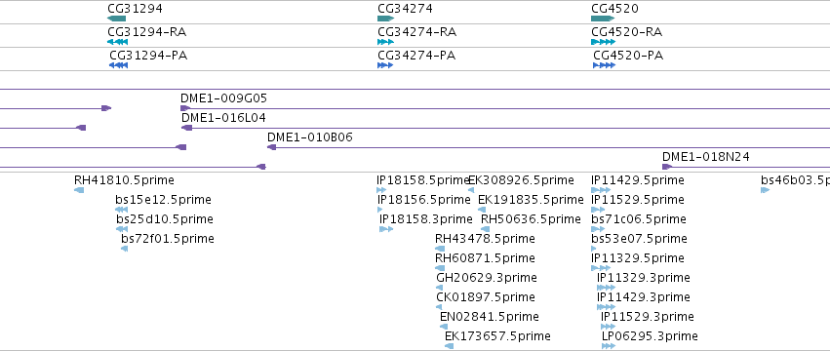The width and height of the screenshot is (830, 351).
Task: Click the GH20629.3prime EST label
Action: 487,278
